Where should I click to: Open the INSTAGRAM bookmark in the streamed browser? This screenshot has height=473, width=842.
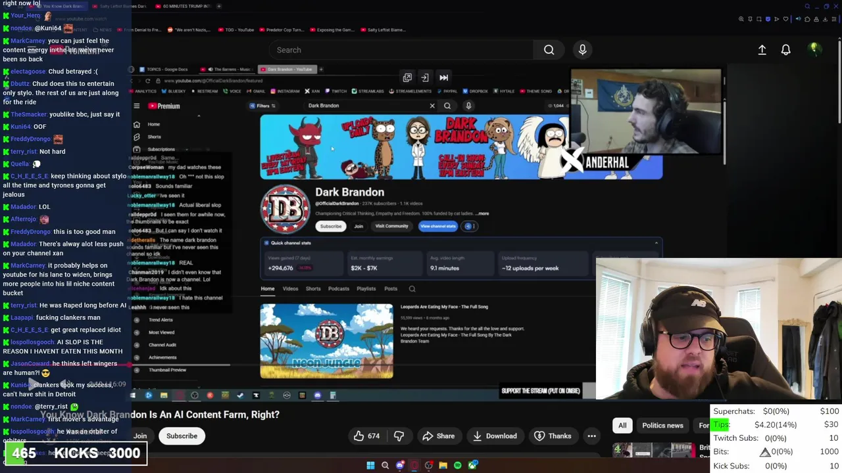(285, 91)
